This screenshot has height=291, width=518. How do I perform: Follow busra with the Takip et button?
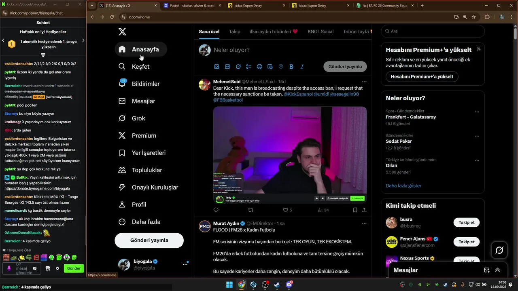[467, 222]
